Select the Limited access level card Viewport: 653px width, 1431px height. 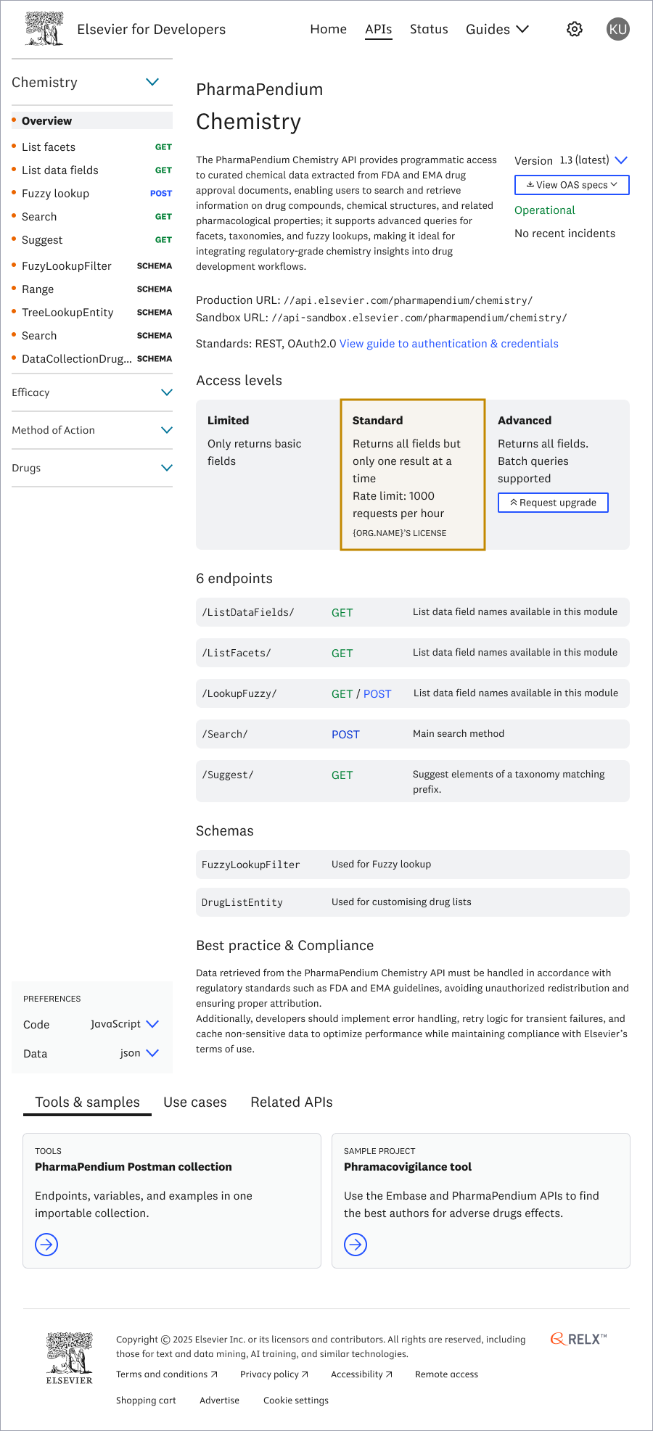point(268,474)
